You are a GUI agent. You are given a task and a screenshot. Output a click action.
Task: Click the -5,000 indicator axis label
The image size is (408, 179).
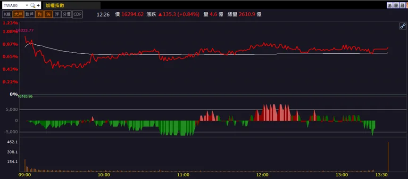pos(11,132)
